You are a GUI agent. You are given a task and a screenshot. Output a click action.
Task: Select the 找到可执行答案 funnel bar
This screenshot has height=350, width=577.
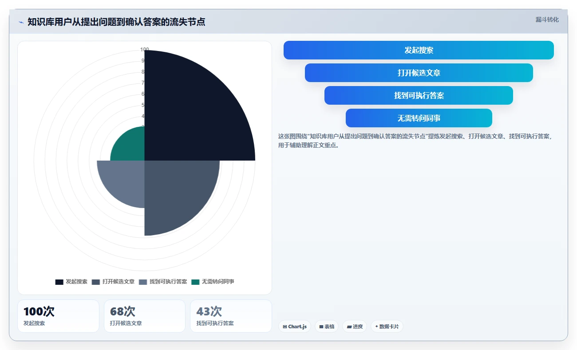click(419, 95)
